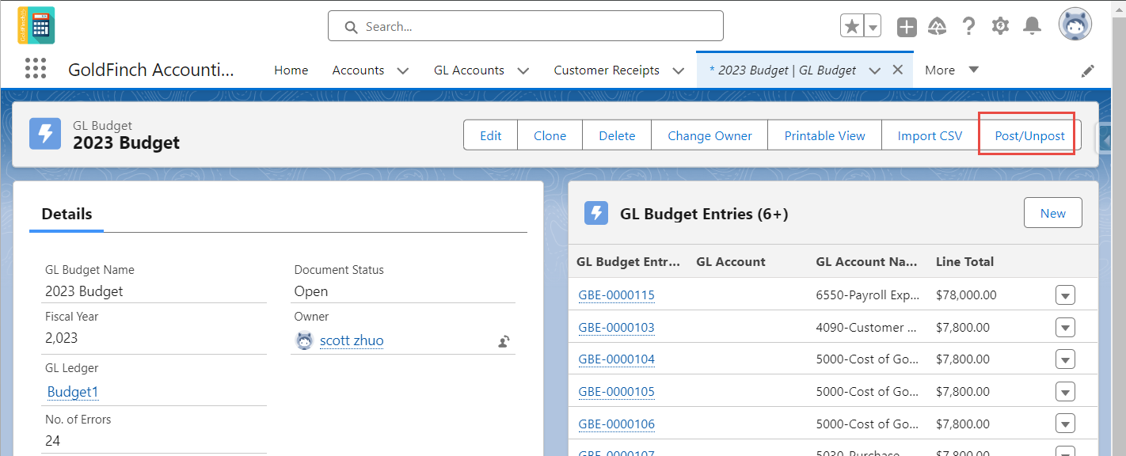Viewport: 1126px width, 456px height.
Task: Click the change owner icon beside scott zhuo
Action: point(504,341)
